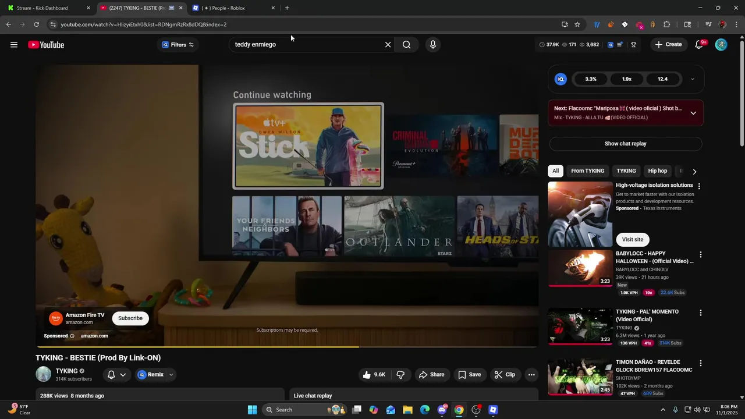Subscribe to Amazon Fire TV ad channel
Screen dimensions: 745x419
130,318
